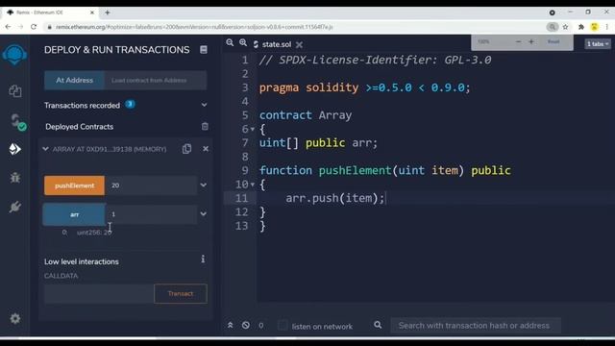Click the uint256: 20 result text
615x346 pixels.
tap(94, 233)
